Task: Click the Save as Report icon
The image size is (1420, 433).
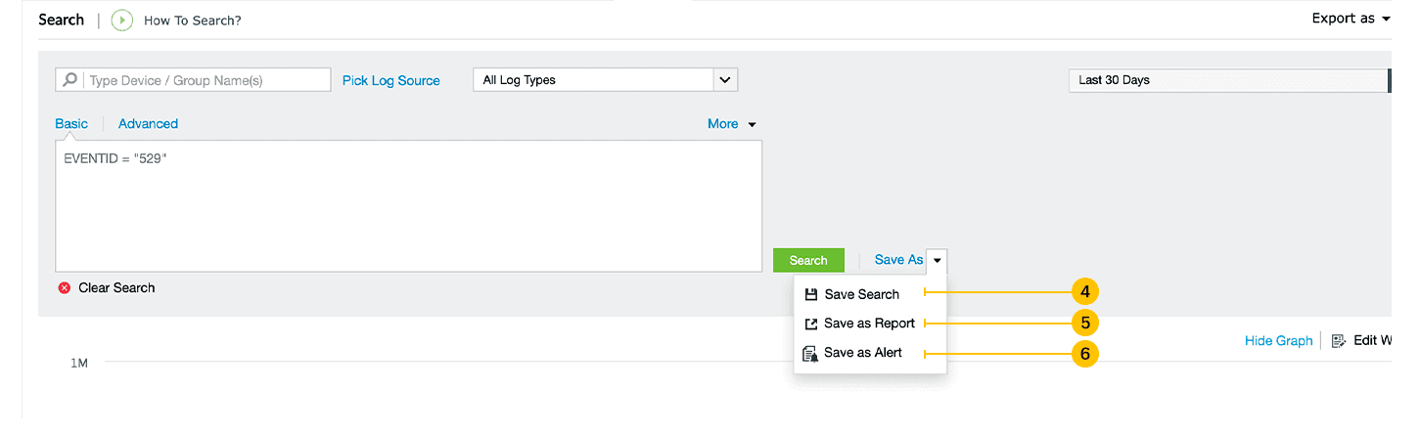Action: [810, 324]
